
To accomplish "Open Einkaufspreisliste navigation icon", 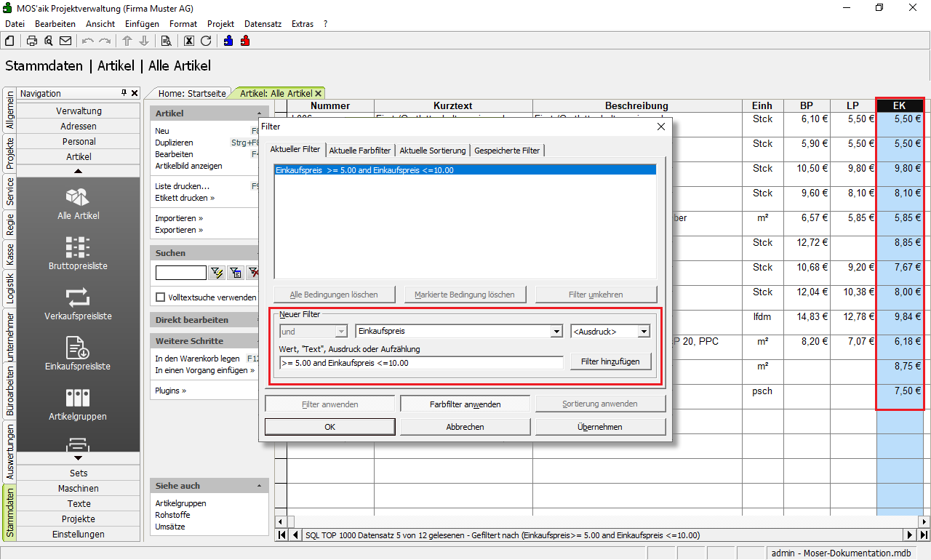I will click(x=78, y=353).
